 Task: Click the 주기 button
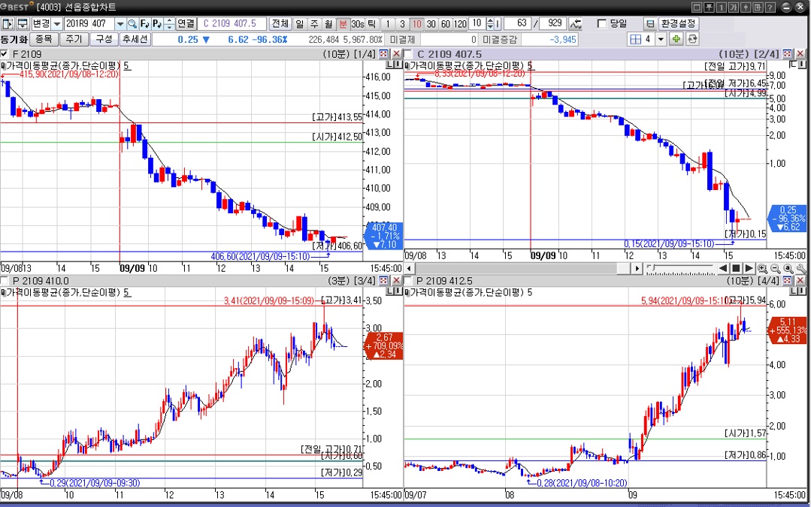[74, 39]
